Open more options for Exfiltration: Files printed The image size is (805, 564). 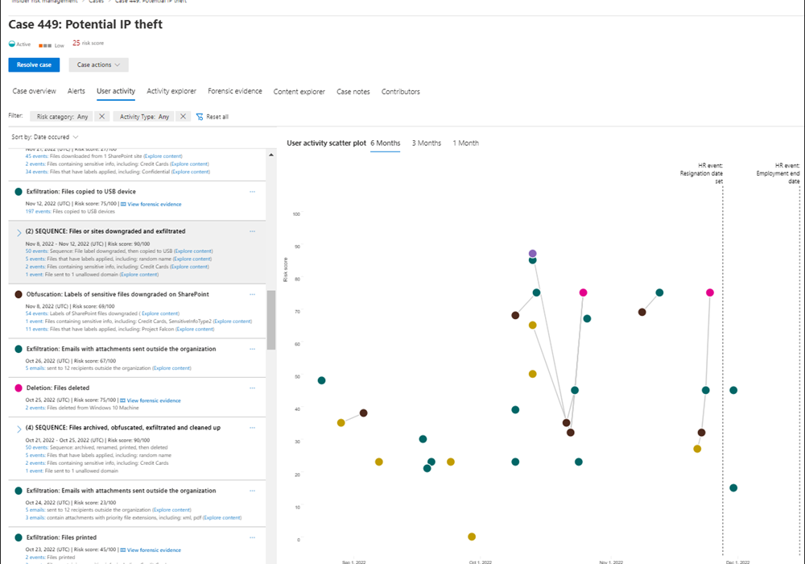coord(253,537)
